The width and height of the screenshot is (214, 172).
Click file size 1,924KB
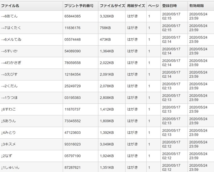pos(107,156)
